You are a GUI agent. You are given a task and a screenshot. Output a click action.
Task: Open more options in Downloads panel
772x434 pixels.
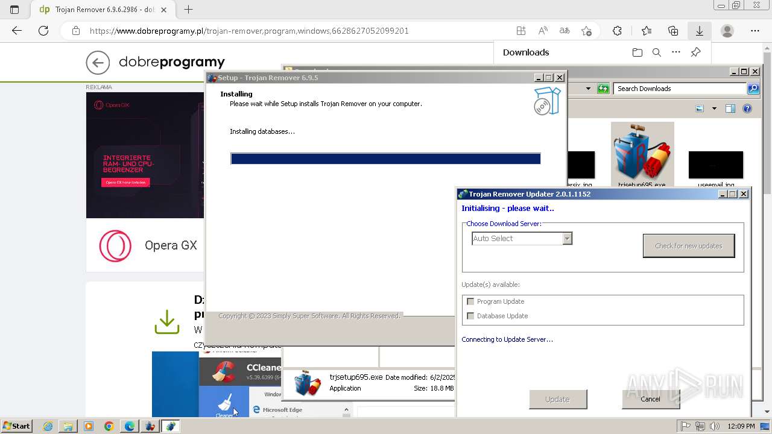pos(676,52)
